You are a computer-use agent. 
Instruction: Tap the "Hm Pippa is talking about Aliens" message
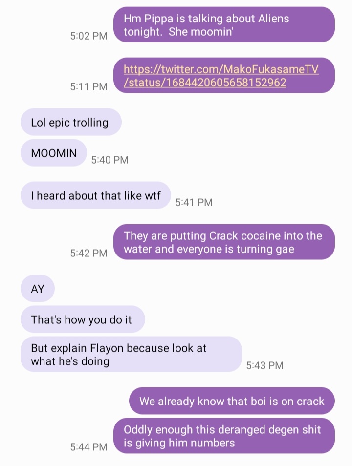coord(224,24)
